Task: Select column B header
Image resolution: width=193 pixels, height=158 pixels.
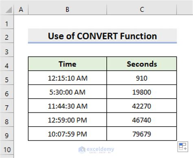Action: pos(68,9)
